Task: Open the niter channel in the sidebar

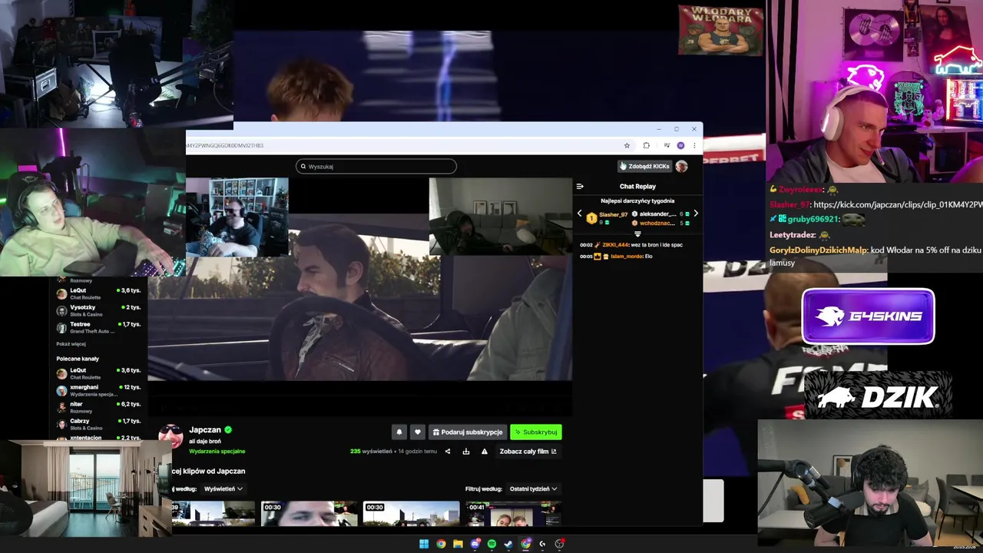Action: [98, 407]
